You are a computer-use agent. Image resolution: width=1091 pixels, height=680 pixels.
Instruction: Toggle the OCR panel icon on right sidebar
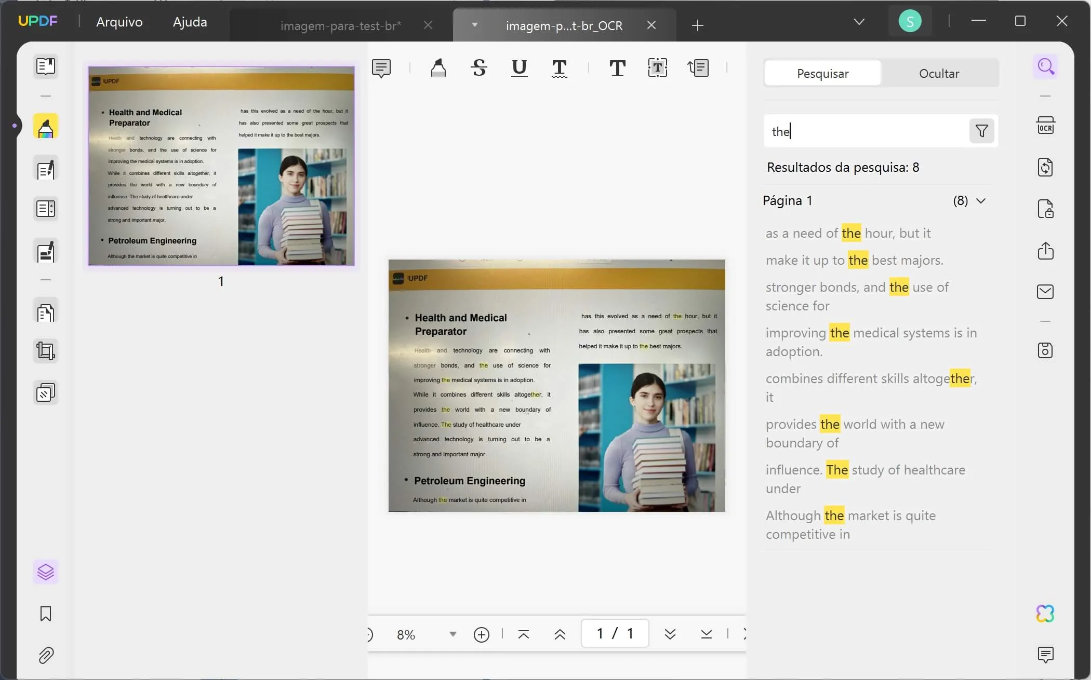click(x=1045, y=126)
